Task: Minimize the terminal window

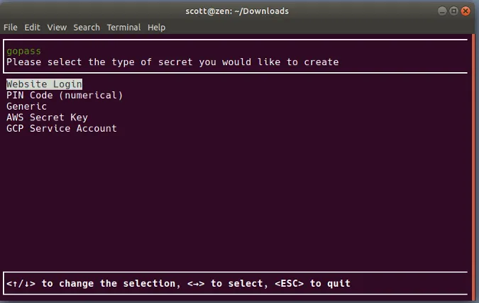Action: coord(442,11)
